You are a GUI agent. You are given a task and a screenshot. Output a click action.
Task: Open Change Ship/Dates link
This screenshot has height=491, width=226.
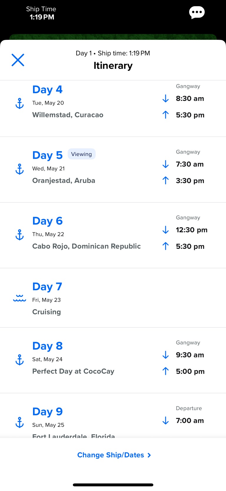tap(111, 455)
